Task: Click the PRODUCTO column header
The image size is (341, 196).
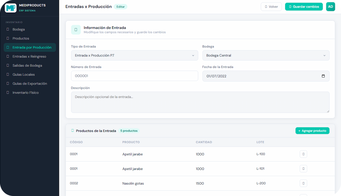Action: click(131, 142)
